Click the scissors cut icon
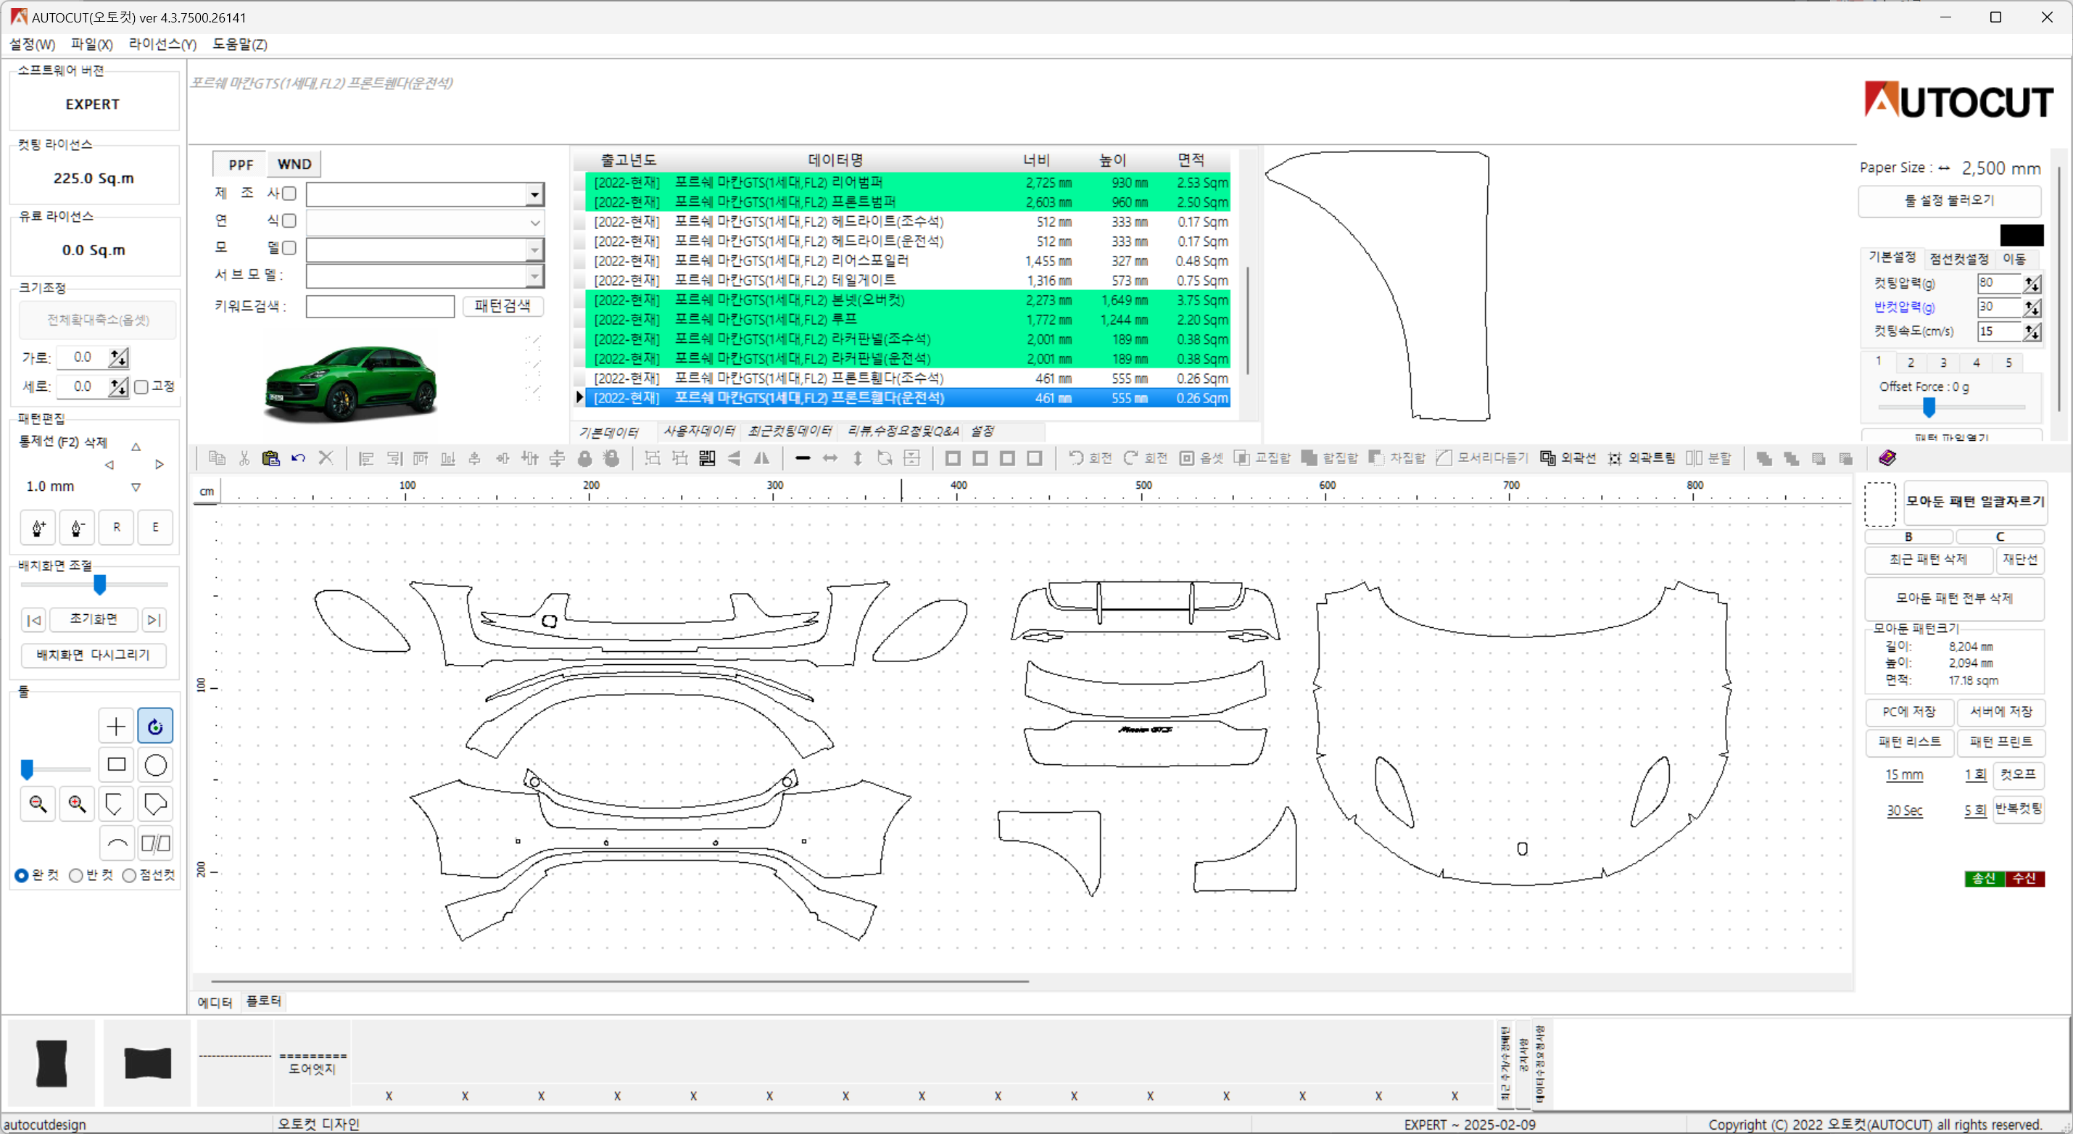This screenshot has height=1134, width=2073. [244, 458]
